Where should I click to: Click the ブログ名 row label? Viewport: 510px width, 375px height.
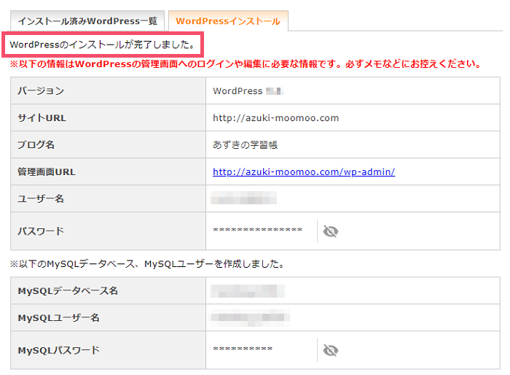[x=36, y=144]
